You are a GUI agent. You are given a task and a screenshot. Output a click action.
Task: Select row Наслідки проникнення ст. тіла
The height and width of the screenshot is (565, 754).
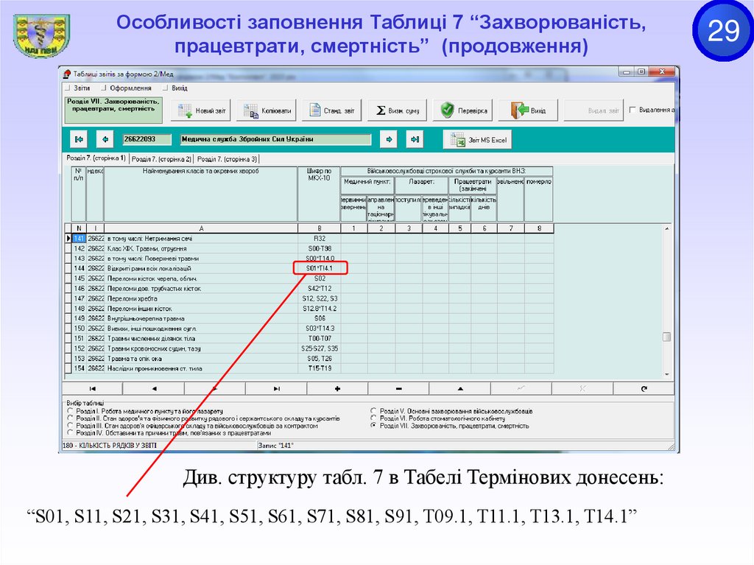pyautogui.click(x=309, y=368)
